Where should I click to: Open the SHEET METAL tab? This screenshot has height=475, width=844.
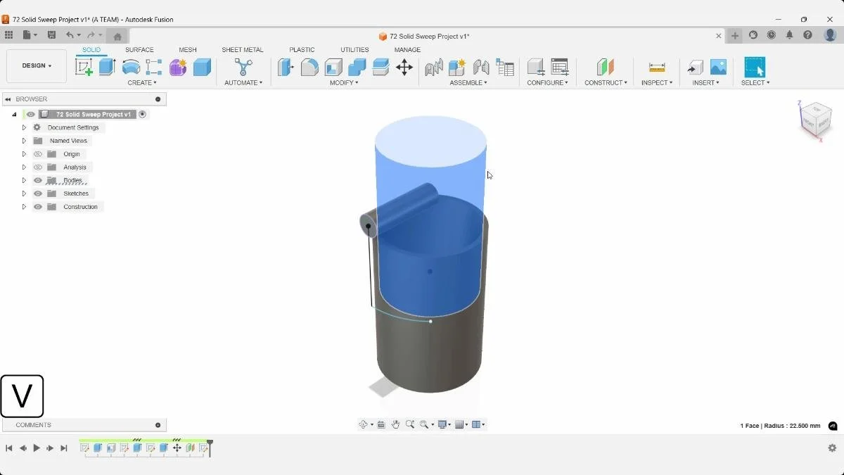point(243,50)
